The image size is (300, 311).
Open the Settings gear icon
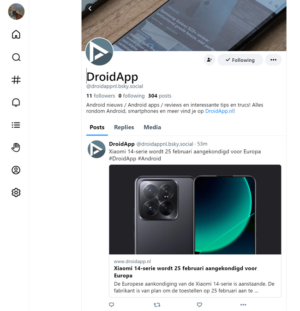[x=16, y=193]
